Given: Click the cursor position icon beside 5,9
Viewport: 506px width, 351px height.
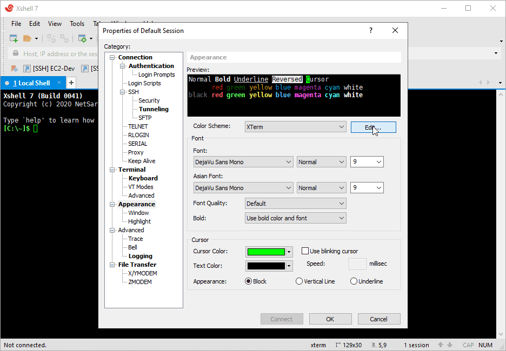Looking at the screenshot, I should click(374, 345).
